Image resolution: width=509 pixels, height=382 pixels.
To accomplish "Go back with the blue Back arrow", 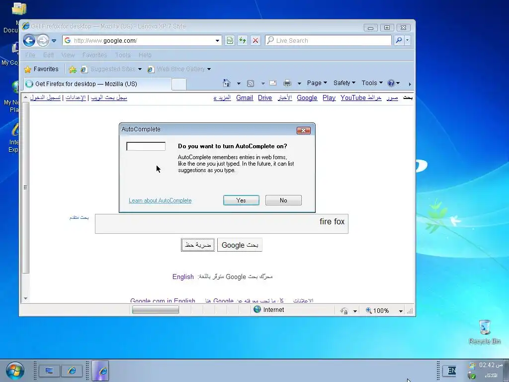I will click(29, 41).
